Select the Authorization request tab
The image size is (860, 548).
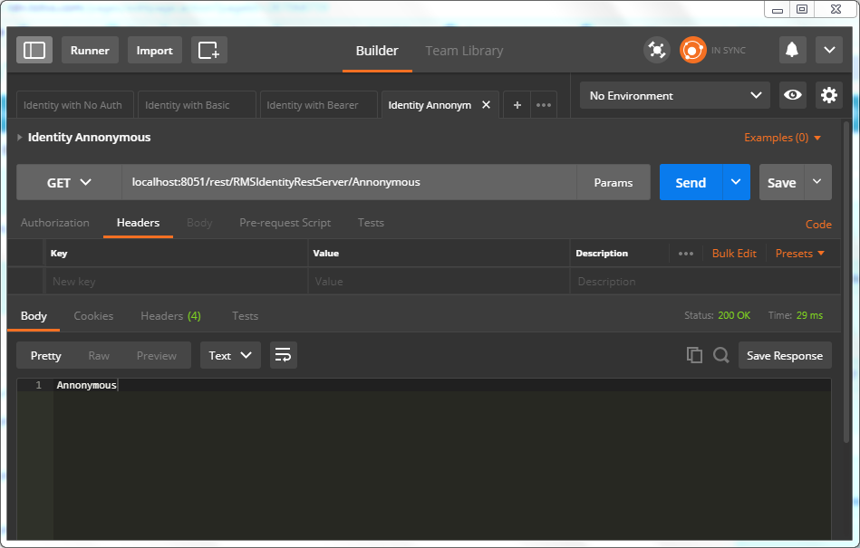click(55, 223)
